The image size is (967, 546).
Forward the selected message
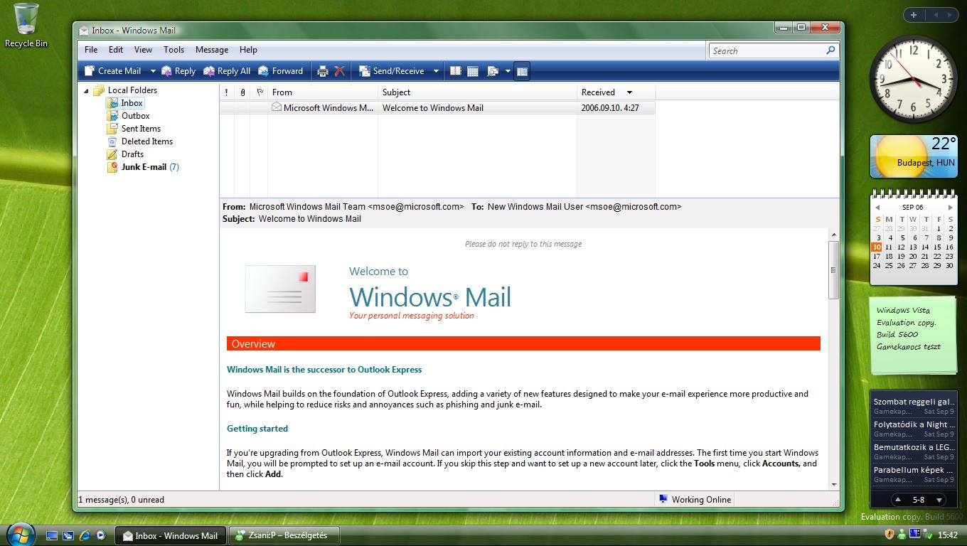pos(280,71)
